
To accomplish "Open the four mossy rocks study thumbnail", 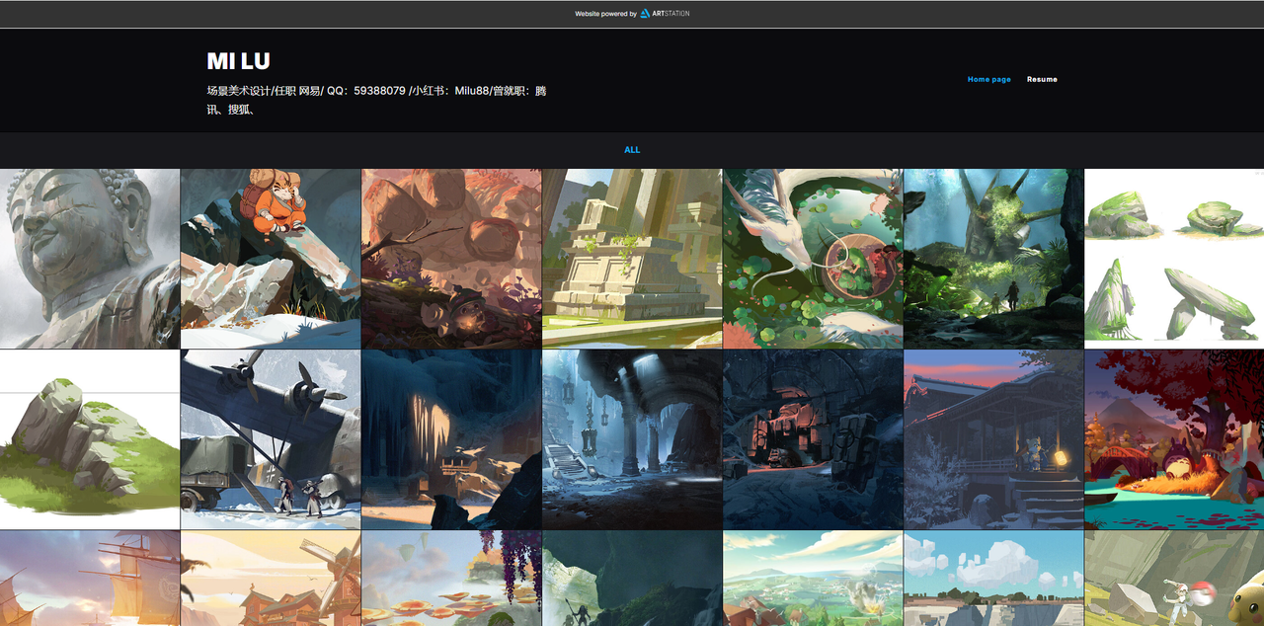I will click(1174, 259).
